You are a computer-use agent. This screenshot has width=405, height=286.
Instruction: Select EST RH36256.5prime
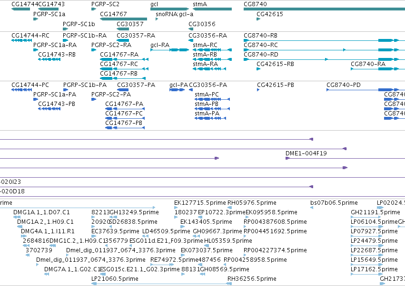coord(229,284)
